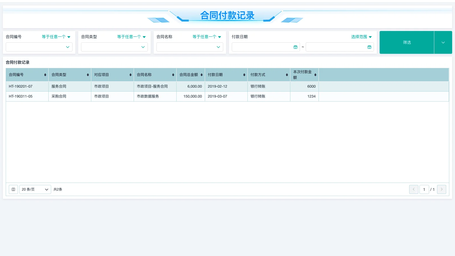Image resolution: width=455 pixels, height=256 pixels.
Task: Click the 合同付款记录 table section label
Action: 18,62
